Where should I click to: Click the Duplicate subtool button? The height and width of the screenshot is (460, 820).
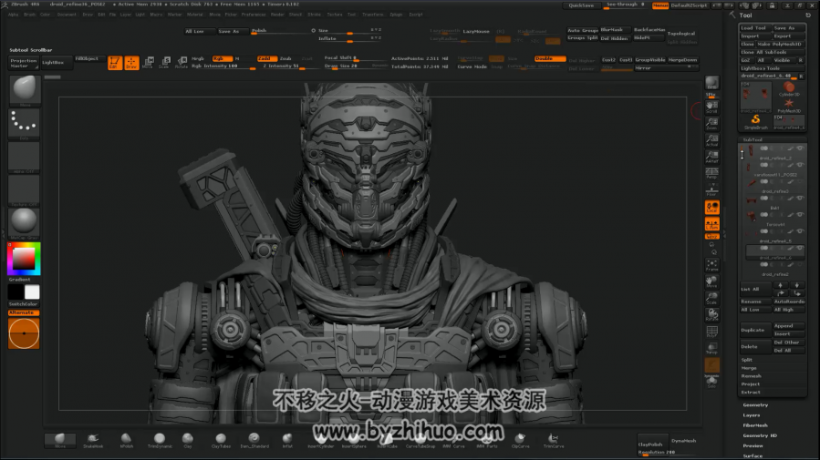coord(754,330)
